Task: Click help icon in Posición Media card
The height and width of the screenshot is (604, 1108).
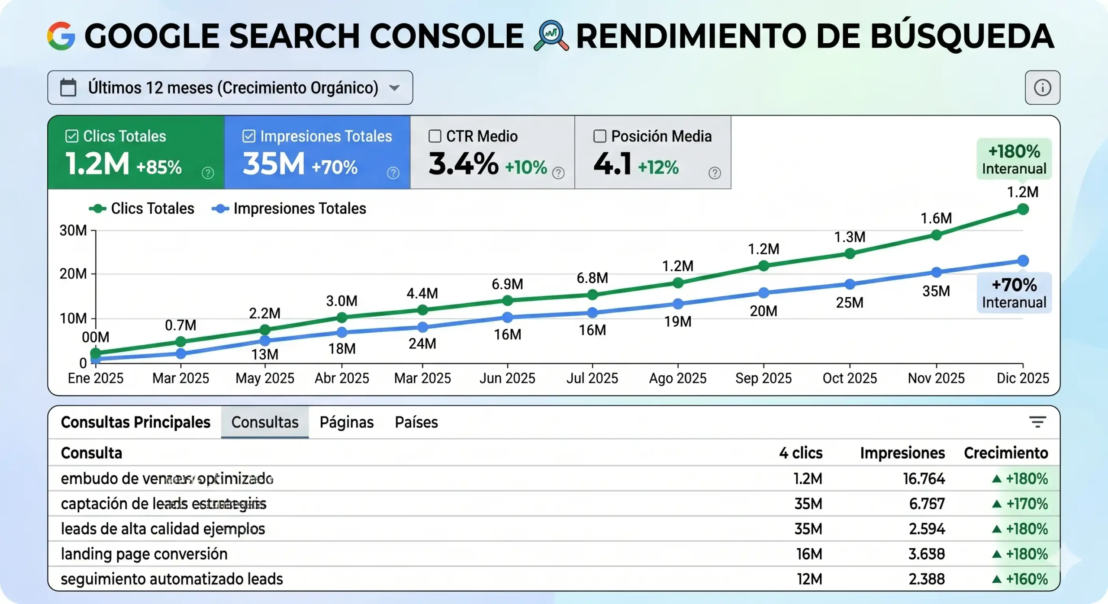Action: tap(715, 173)
